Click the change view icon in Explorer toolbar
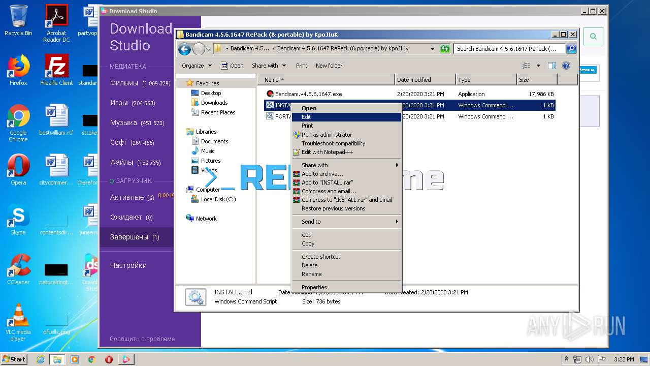Viewport: 650px width, 366px height. [x=526, y=66]
